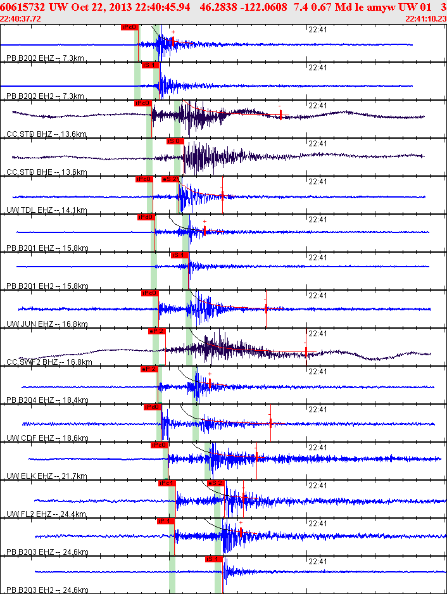Click the iPc0 pick flag on UW ELK EHZ trace

(160, 445)
